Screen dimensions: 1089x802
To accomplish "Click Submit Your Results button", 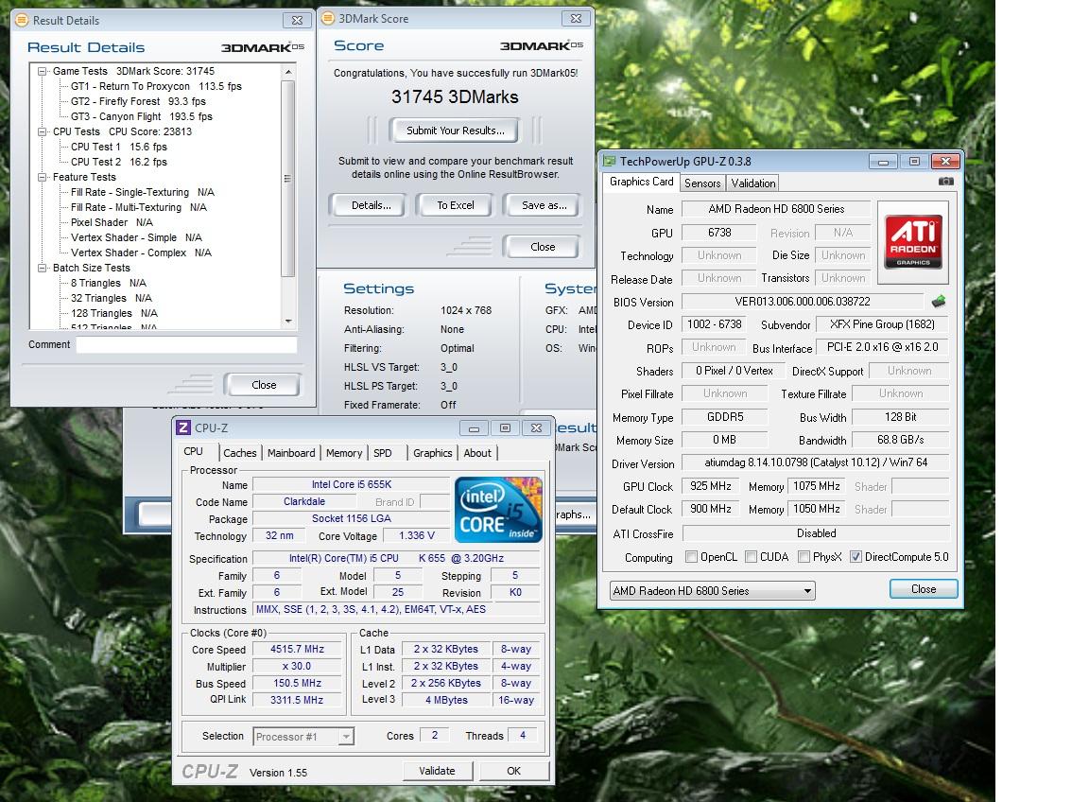I will click(x=455, y=131).
